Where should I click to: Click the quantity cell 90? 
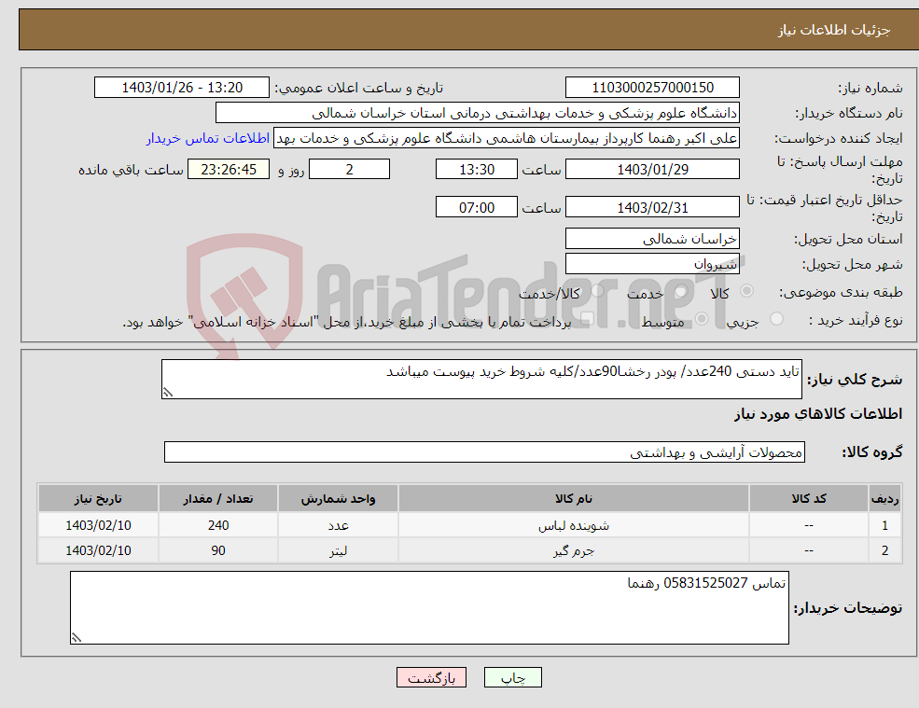[218, 550]
